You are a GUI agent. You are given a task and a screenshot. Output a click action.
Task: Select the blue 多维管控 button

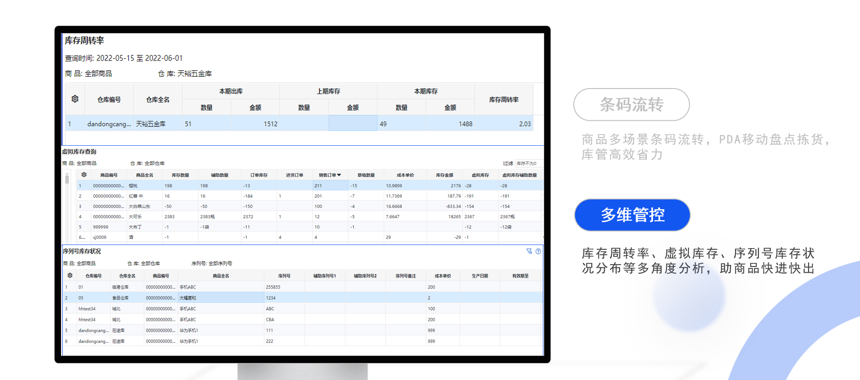point(632,215)
